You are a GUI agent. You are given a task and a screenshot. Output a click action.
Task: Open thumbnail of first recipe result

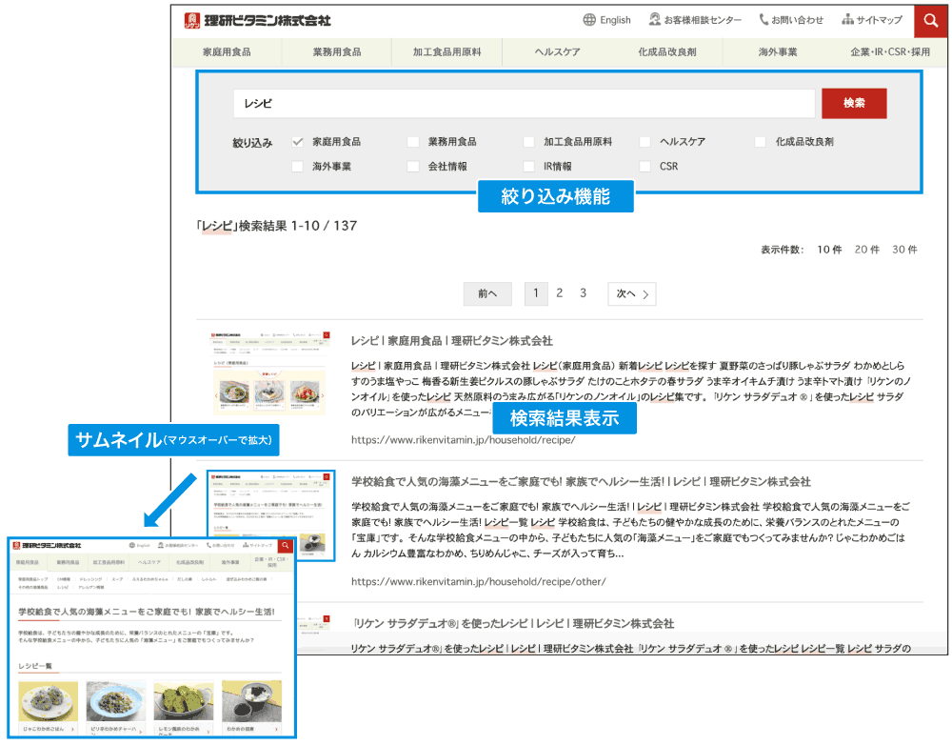pos(269,373)
